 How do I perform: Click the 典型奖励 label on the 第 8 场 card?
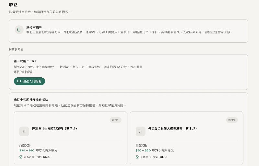point(141,145)
